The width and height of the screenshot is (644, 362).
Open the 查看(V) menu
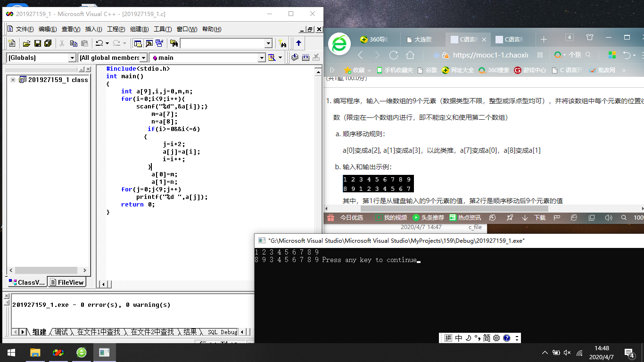tap(71, 29)
